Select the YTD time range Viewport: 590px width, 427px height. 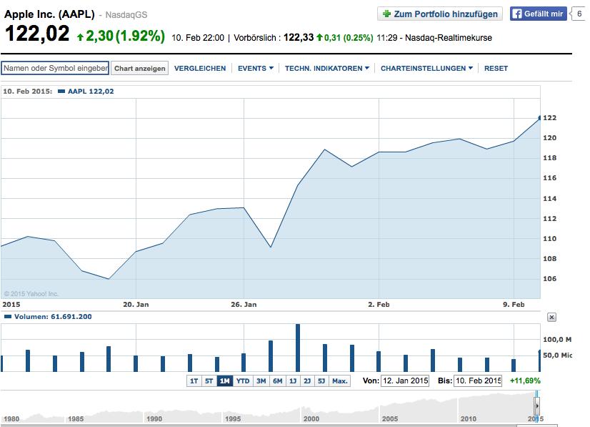pyautogui.click(x=243, y=381)
